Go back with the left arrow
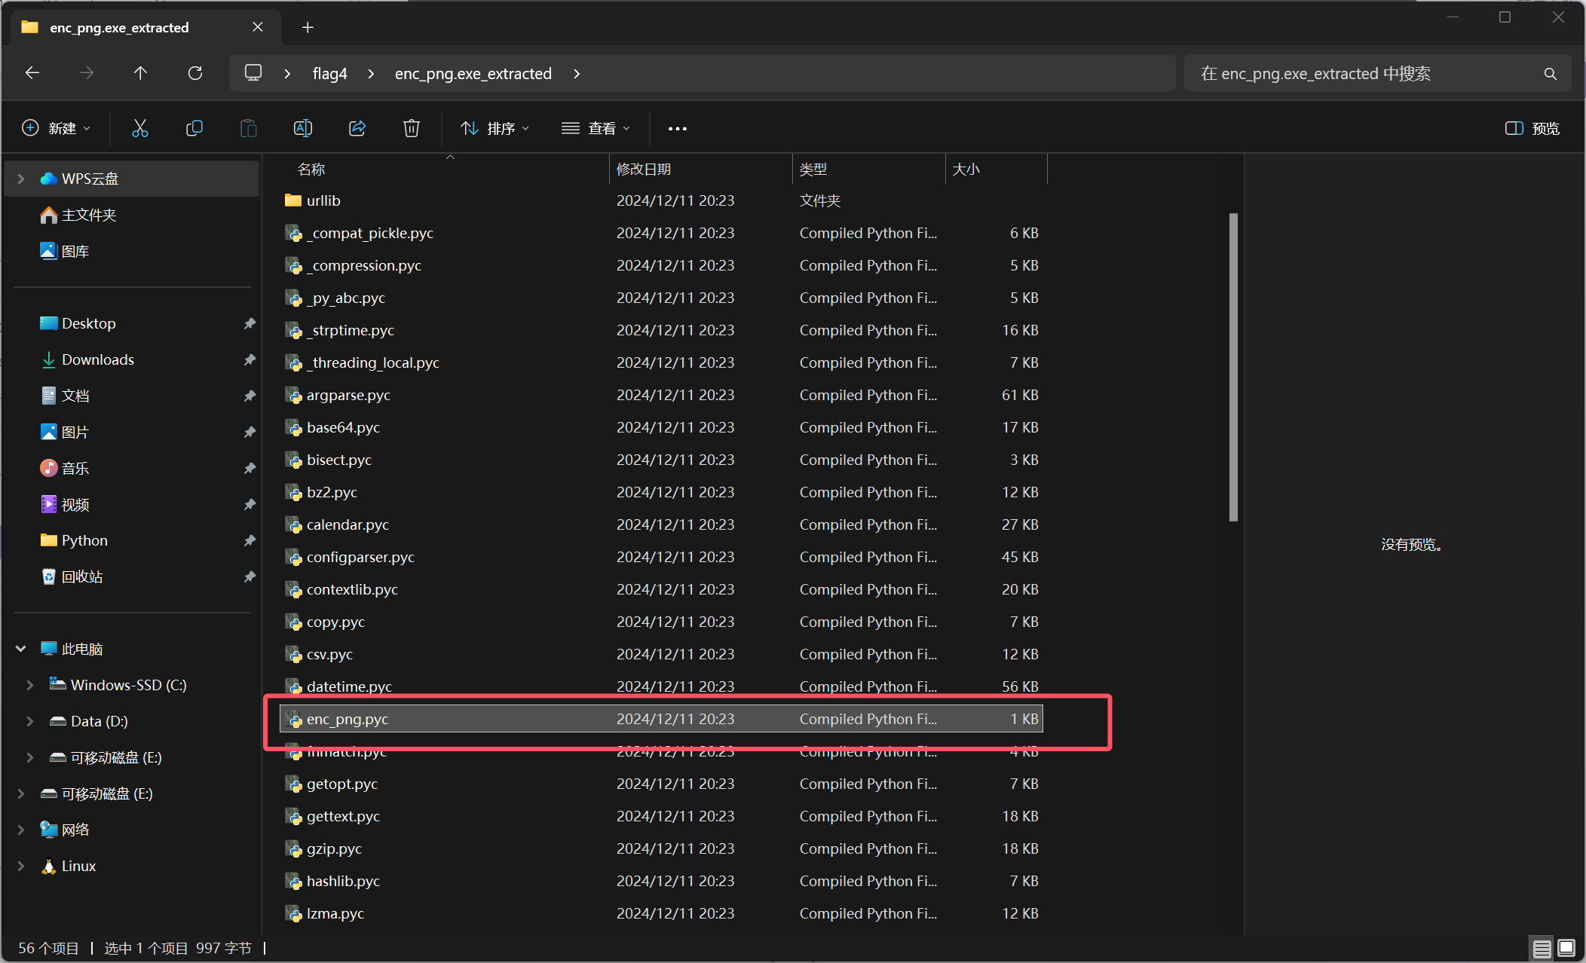 [x=32, y=73]
